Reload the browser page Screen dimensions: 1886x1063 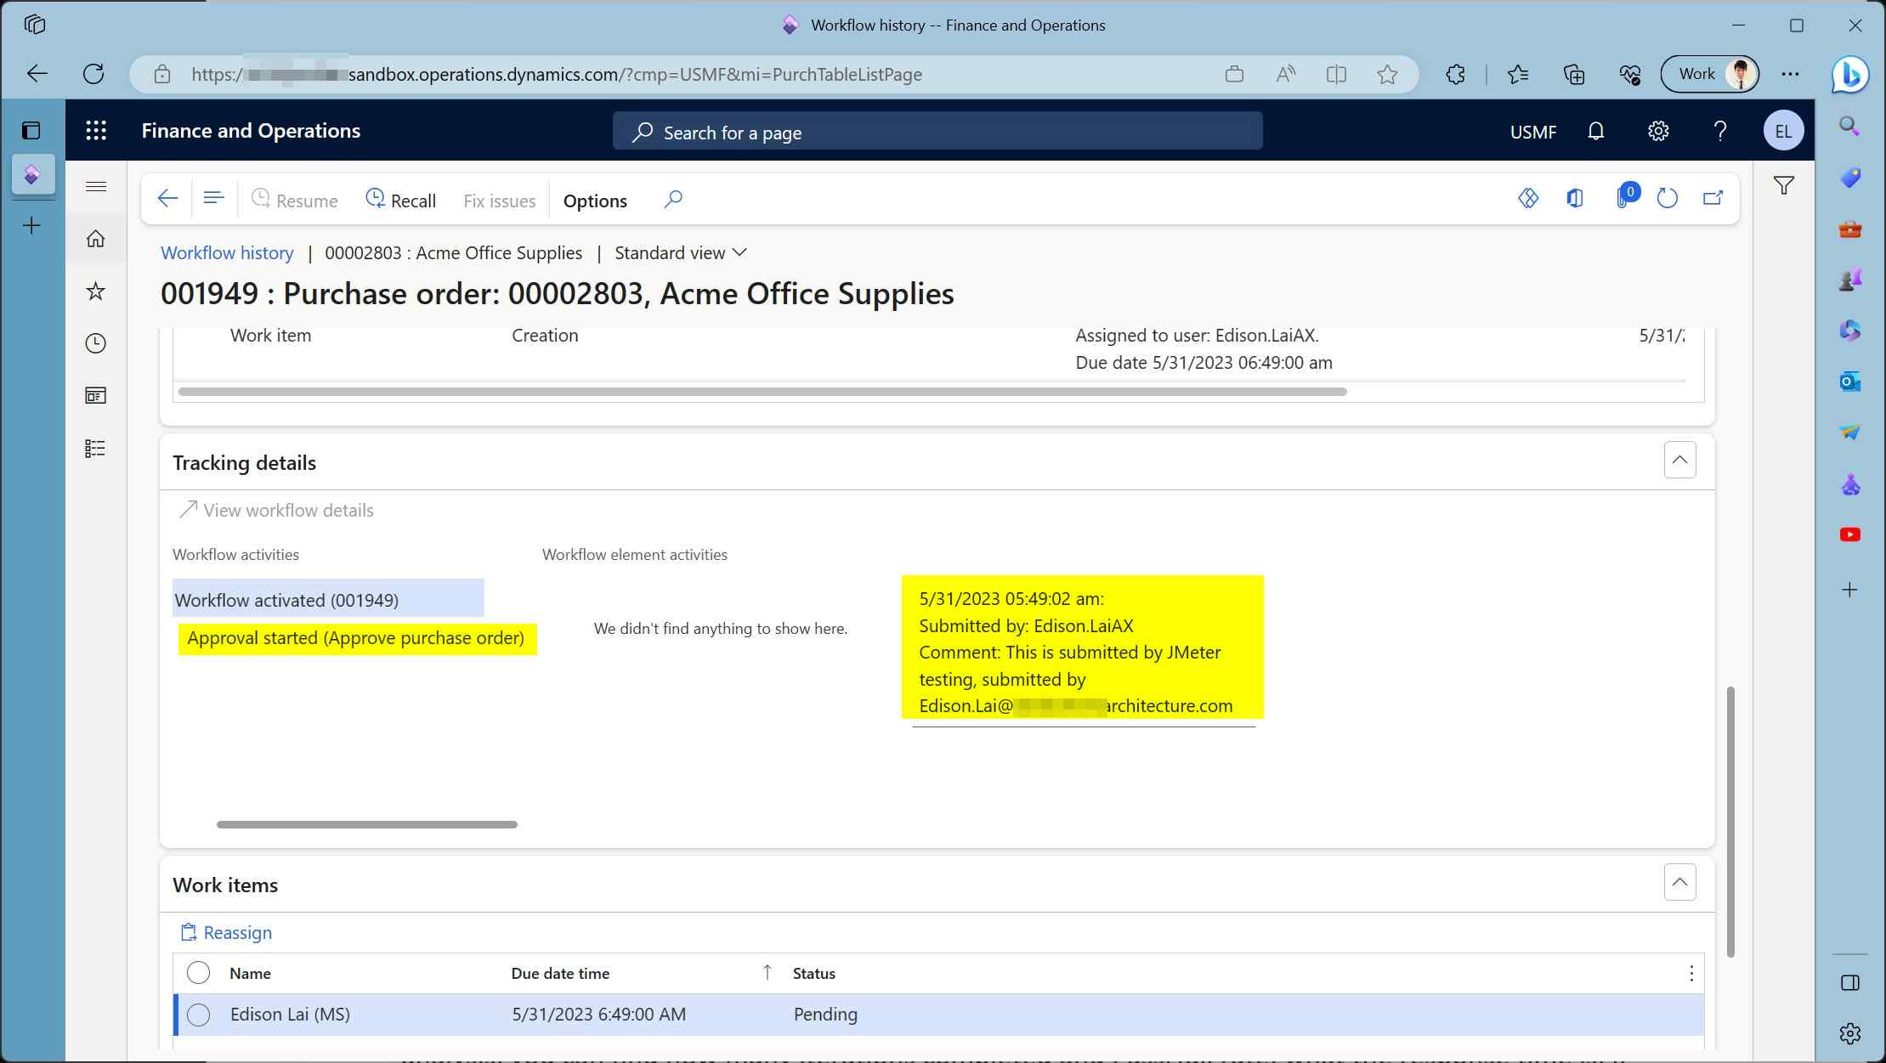(93, 75)
